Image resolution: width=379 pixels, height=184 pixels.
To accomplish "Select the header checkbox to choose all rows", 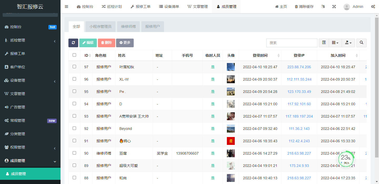I will [74, 55].
